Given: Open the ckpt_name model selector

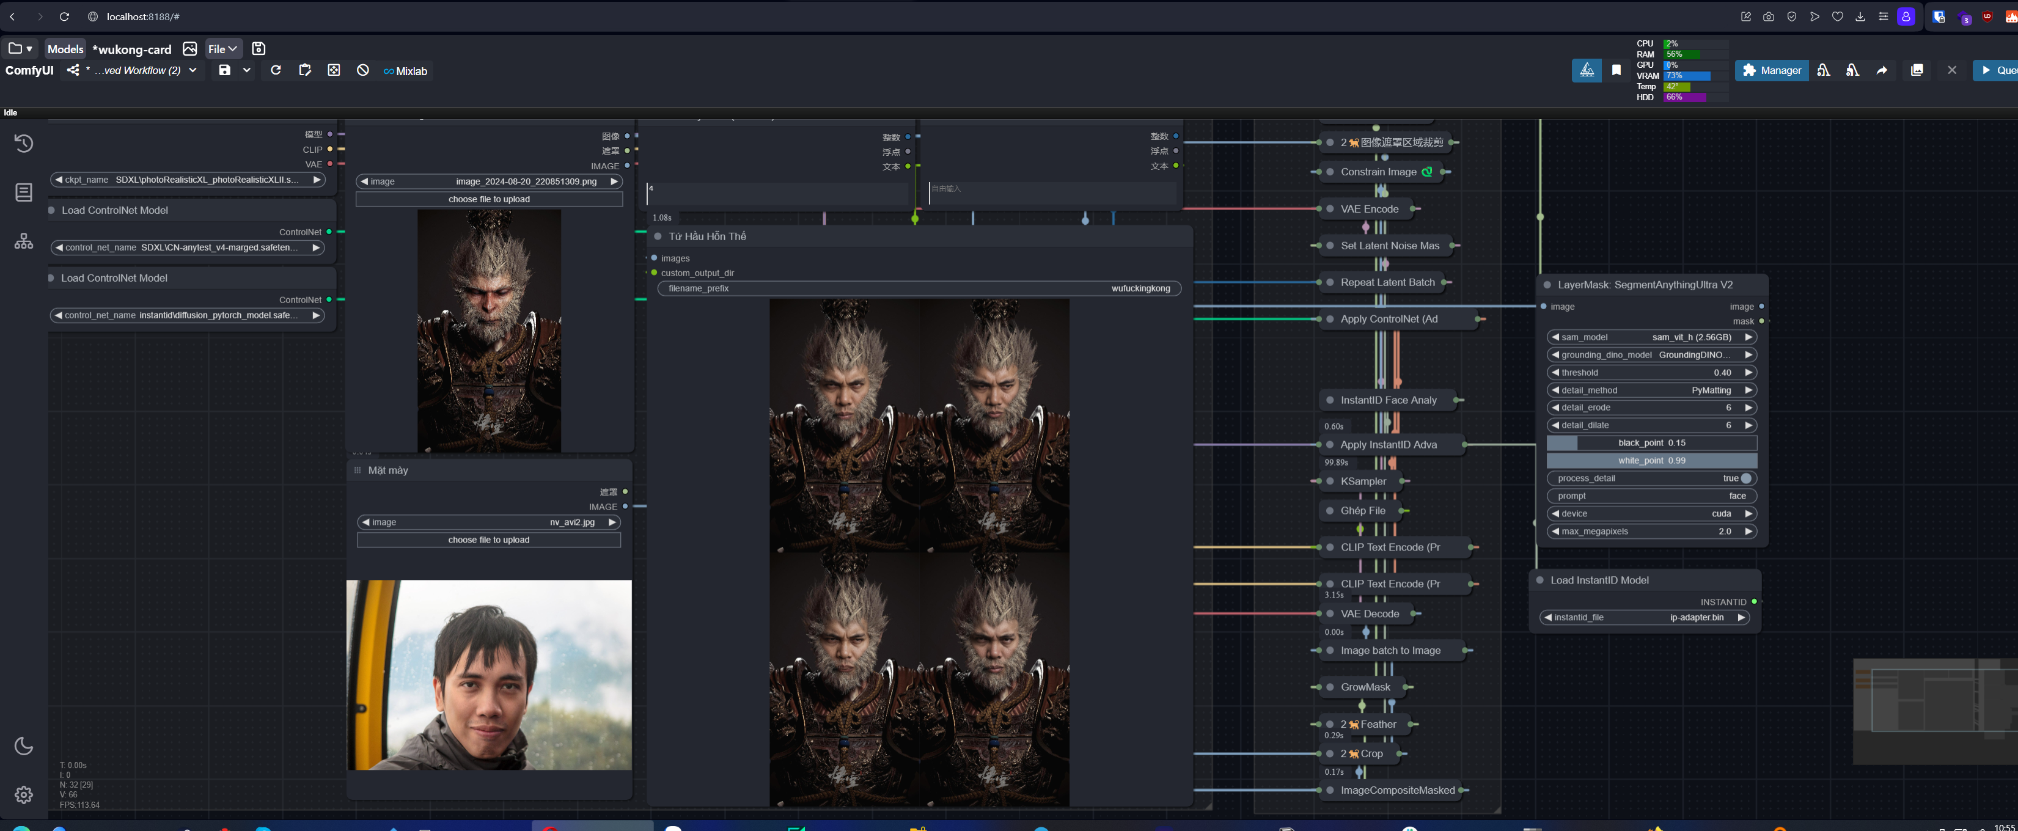Looking at the screenshot, I should coord(187,180).
